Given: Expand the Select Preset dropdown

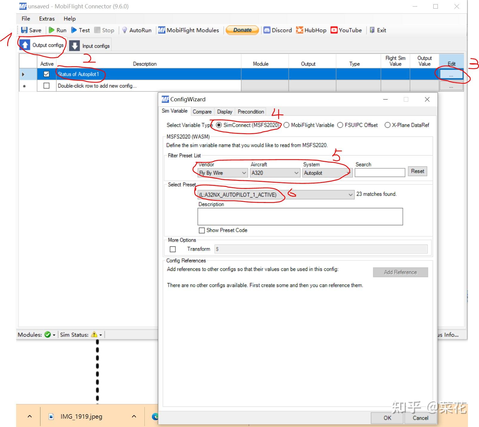Looking at the screenshot, I should point(276,195).
